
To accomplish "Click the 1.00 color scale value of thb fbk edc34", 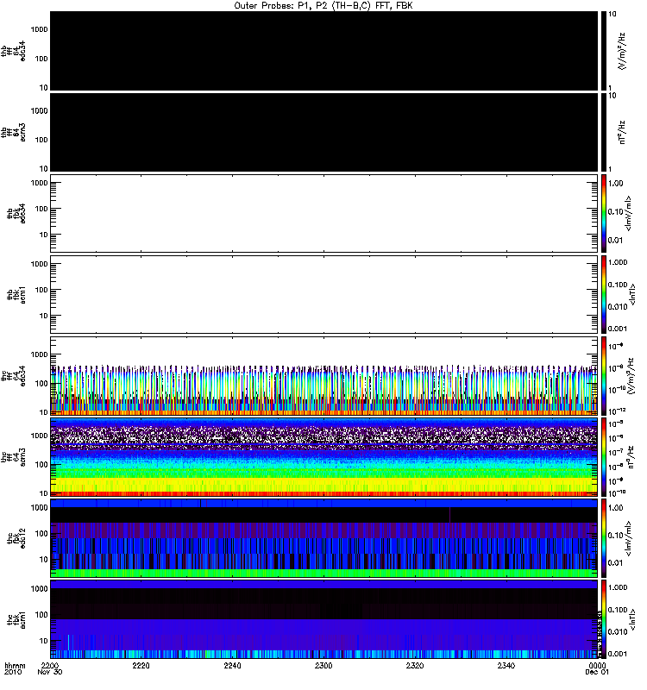I will [616, 184].
